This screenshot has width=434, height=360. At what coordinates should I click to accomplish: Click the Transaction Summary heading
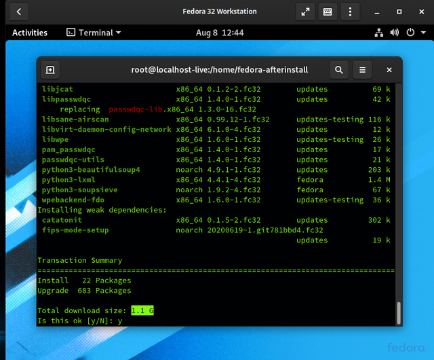(x=80, y=260)
